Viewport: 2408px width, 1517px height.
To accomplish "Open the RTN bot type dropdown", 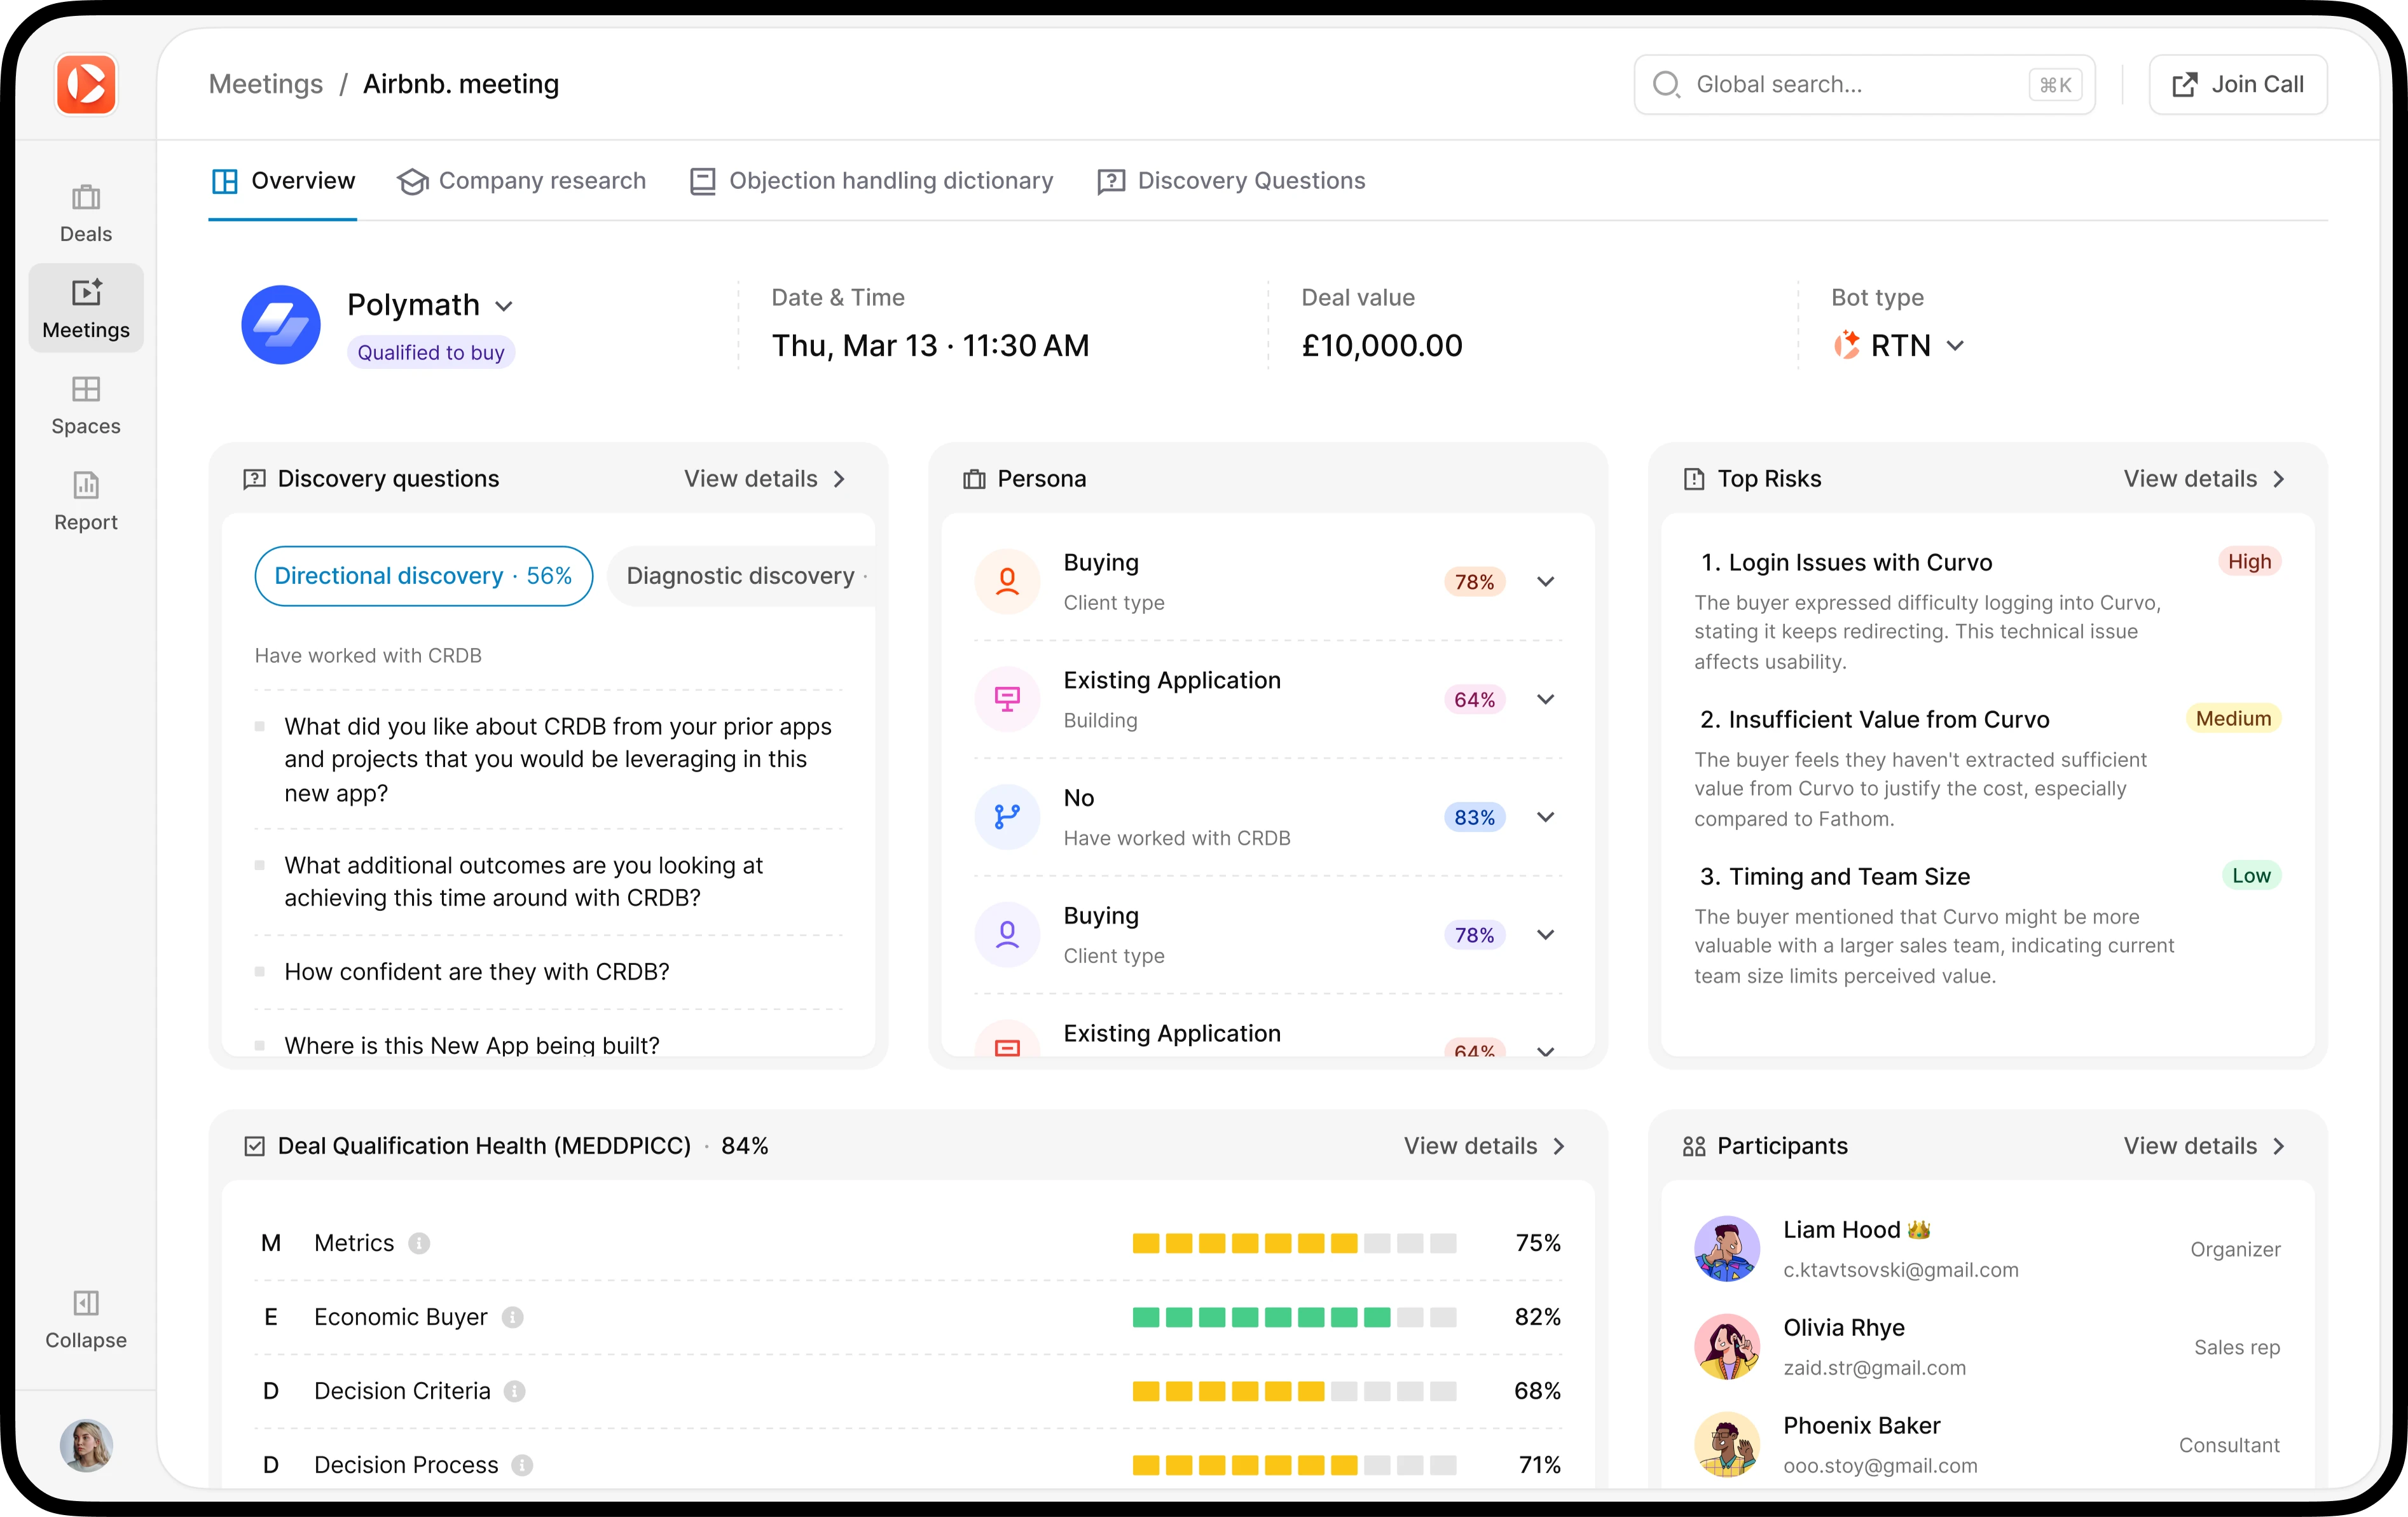I will click(x=1955, y=346).
